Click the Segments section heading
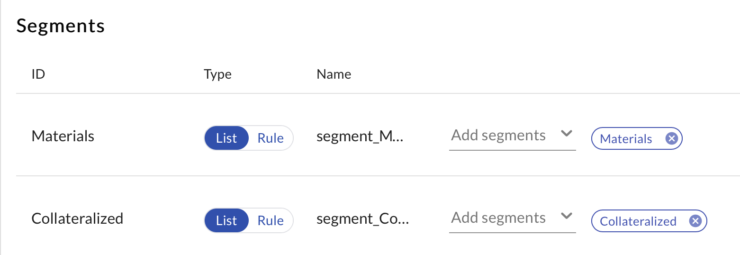 click(x=60, y=26)
